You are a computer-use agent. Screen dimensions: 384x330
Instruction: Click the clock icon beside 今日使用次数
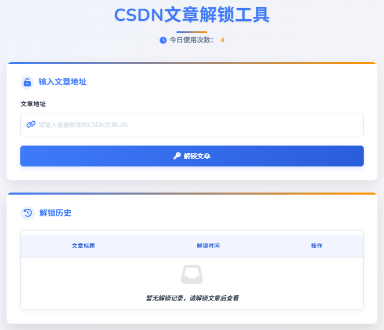pyautogui.click(x=163, y=40)
